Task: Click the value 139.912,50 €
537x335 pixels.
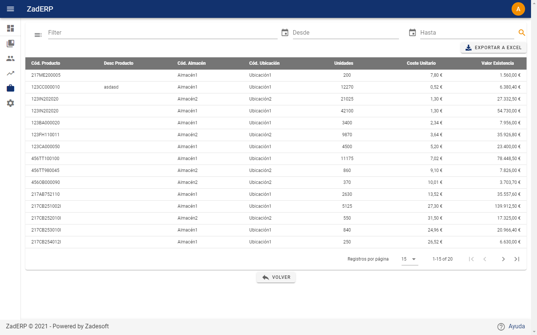Action: pyautogui.click(x=508, y=206)
